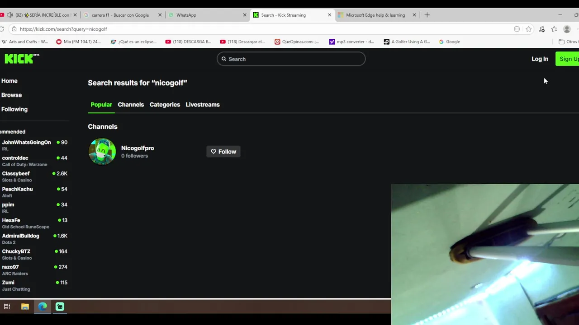This screenshot has width=579, height=325.
Task: Open the (118) Descargar el... bookmark
Action: click(x=242, y=42)
